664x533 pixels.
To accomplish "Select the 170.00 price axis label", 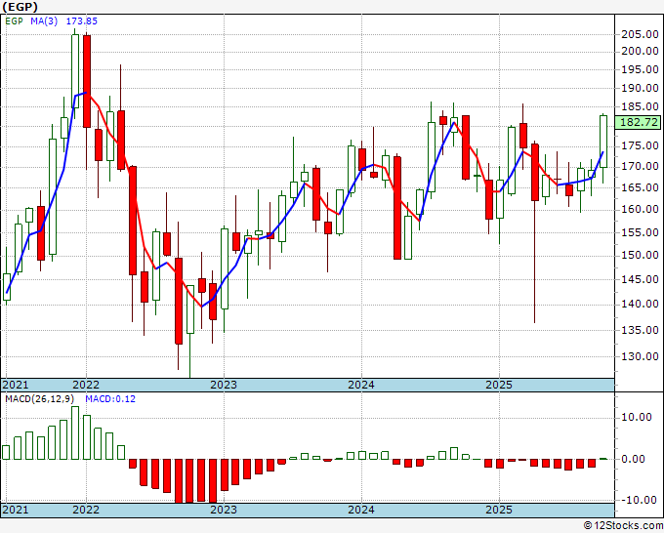I will 640,166.
